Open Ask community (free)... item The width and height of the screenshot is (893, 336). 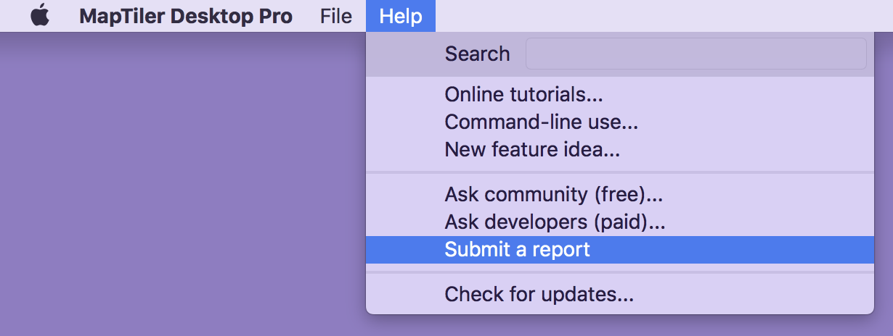click(553, 194)
